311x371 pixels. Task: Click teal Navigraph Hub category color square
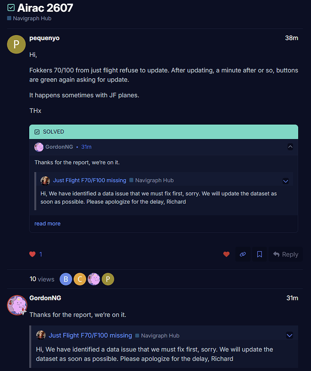point(9,18)
